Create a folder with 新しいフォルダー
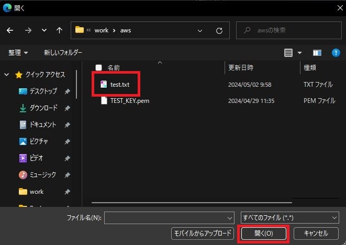This screenshot has height=245, width=346. (63, 53)
